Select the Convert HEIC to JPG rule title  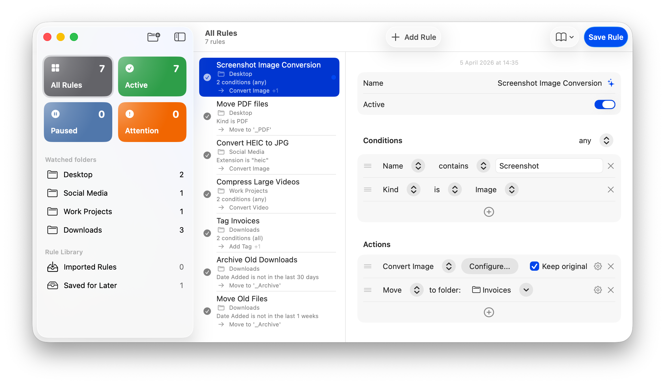(253, 143)
